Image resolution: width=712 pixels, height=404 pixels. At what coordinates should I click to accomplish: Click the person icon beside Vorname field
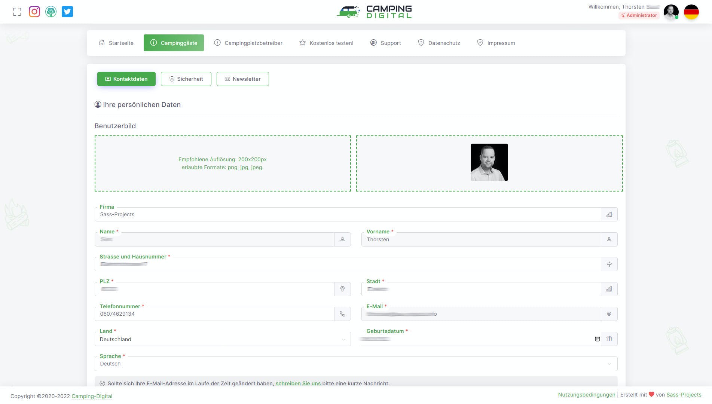tap(609, 239)
